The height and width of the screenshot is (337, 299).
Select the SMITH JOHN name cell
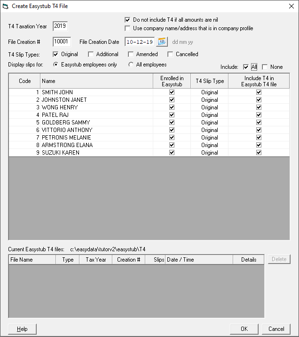tap(96, 92)
